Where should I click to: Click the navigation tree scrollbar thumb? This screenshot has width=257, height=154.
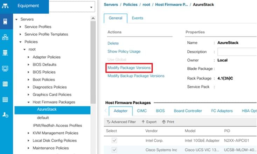93,62
